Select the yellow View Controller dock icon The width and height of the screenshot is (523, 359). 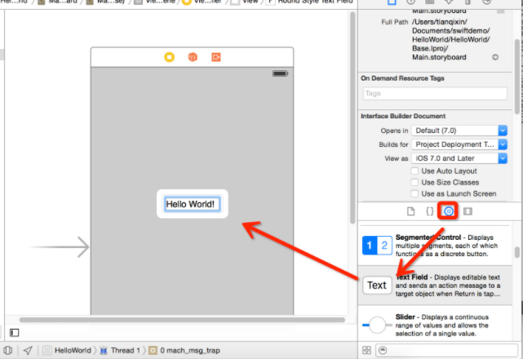click(x=170, y=57)
